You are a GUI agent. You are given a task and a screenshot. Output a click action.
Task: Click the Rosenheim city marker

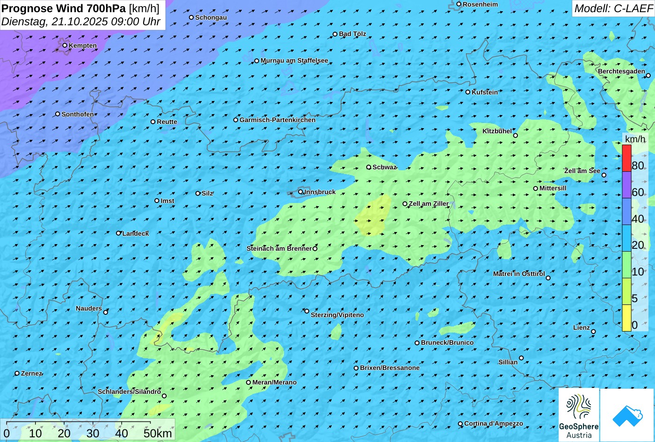click(459, 4)
